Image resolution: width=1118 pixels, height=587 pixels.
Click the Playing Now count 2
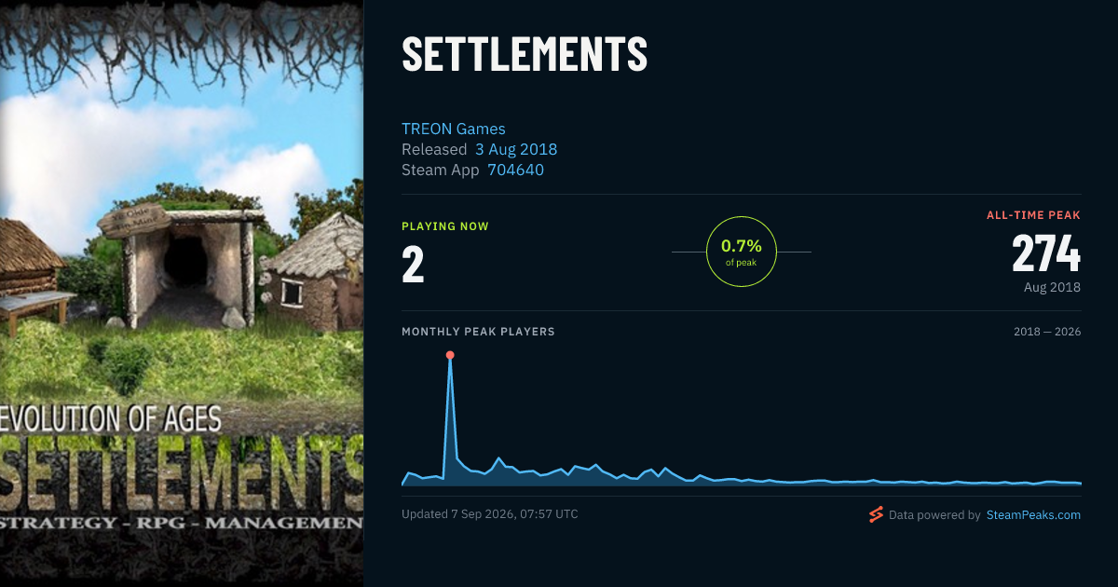413,265
